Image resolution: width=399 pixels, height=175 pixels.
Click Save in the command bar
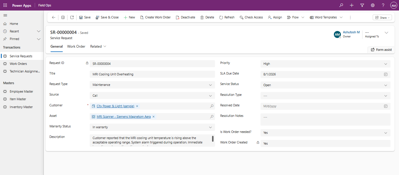click(85, 17)
